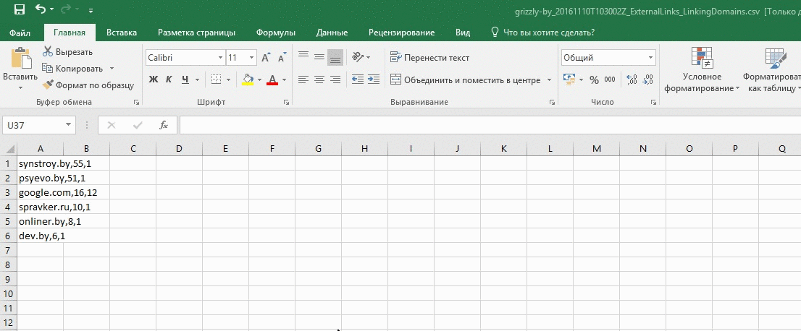Apply the 000 thousands separator format
The image size is (801, 331).
tap(610, 79)
